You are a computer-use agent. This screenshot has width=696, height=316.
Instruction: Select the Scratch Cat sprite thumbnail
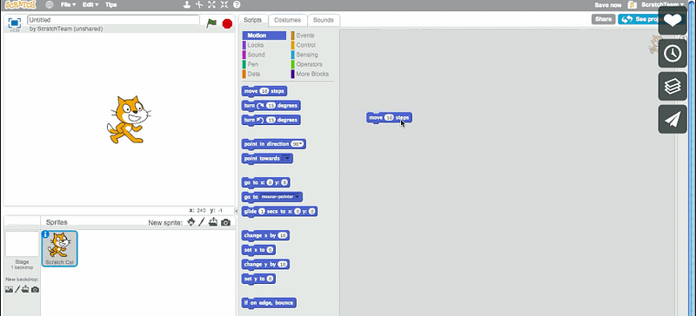[x=59, y=248]
